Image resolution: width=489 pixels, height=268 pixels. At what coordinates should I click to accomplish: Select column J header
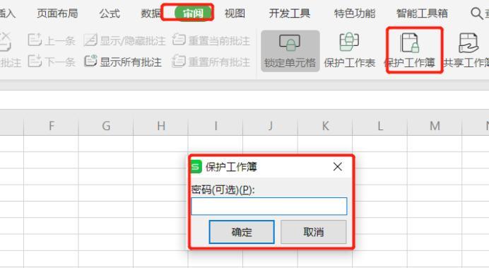[271, 126]
